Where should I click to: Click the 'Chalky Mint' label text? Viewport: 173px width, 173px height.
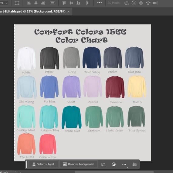point(26,131)
